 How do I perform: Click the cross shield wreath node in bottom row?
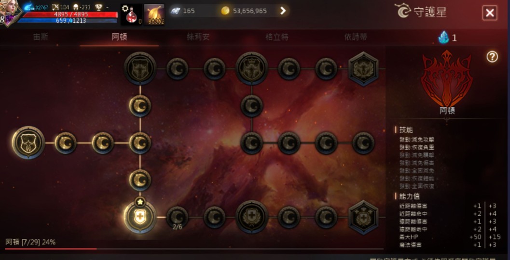[252, 217]
